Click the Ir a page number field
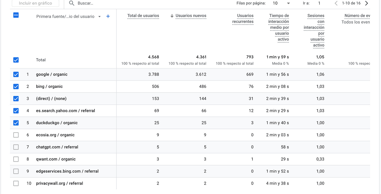The image size is (381, 194). click(x=319, y=3)
